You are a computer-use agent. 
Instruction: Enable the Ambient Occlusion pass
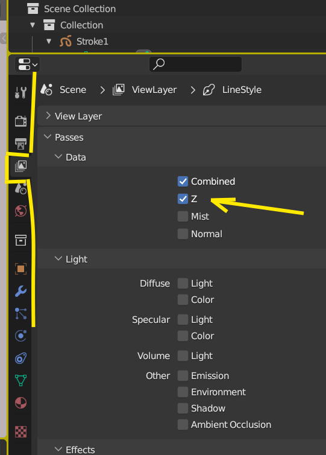pyautogui.click(x=183, y=425)
